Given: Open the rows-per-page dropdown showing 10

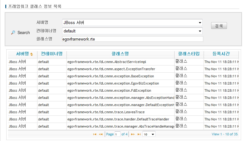Looking at the screenshot, I should pos(149,134).
